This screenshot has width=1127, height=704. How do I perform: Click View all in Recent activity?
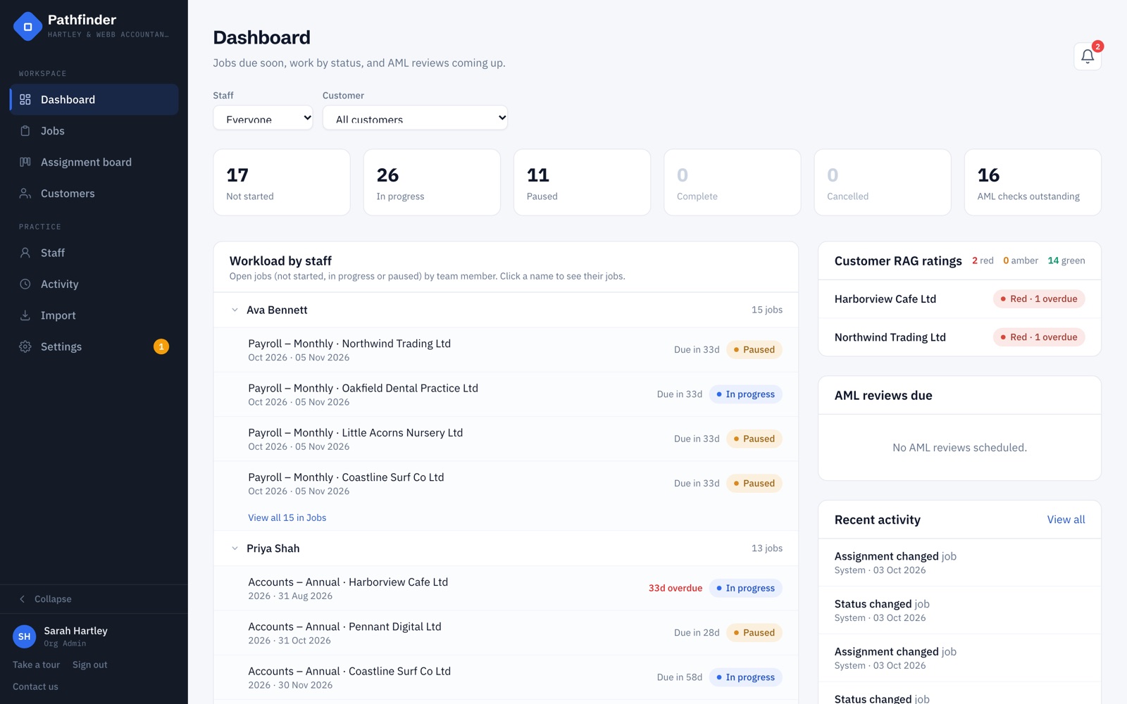1066,520
